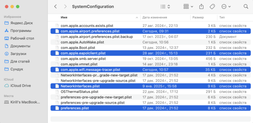
Task: Select com.apple.airport.preferences.plist file
Action: [x=150, y=31]
